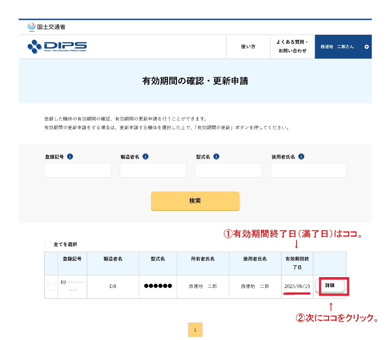Expand the user menu arrow icon
This screenshot has width=390, height=340.
(x=367, y=47)
